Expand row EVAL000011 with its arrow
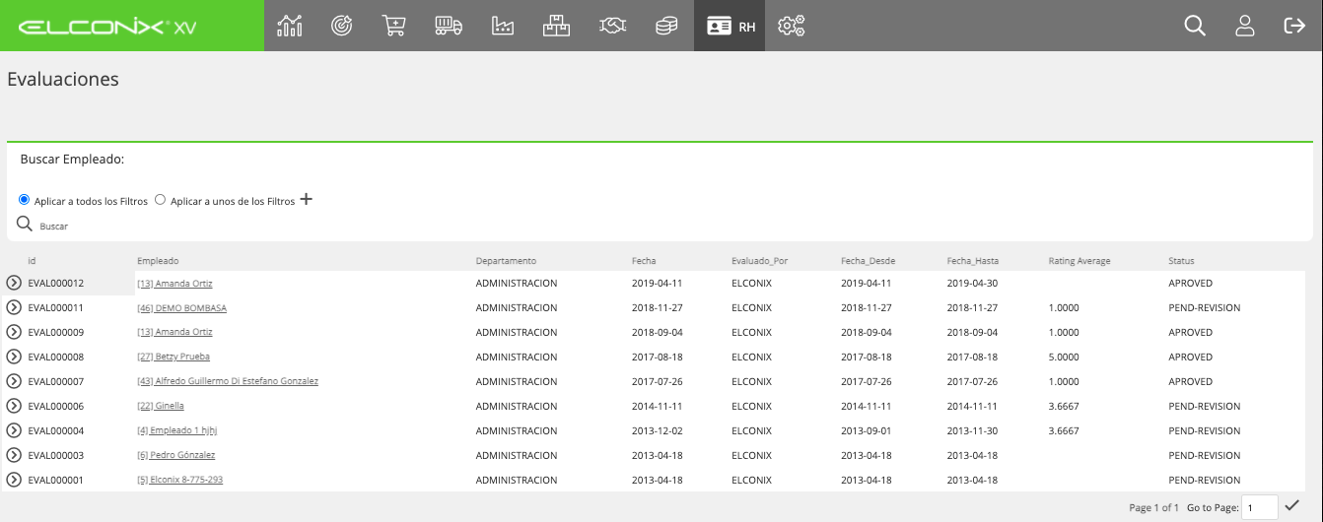This screenshot has height=522, width=1323. pos(14,307)
